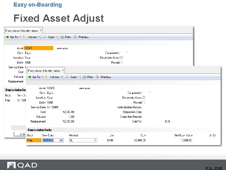Viewport: 226px width, 170px height.
Task: Open Go To dropdown arrow in front window
Action: point(42,77)
